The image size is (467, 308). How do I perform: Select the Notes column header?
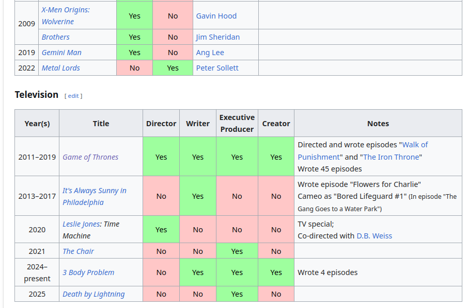(x=378, y=123)
